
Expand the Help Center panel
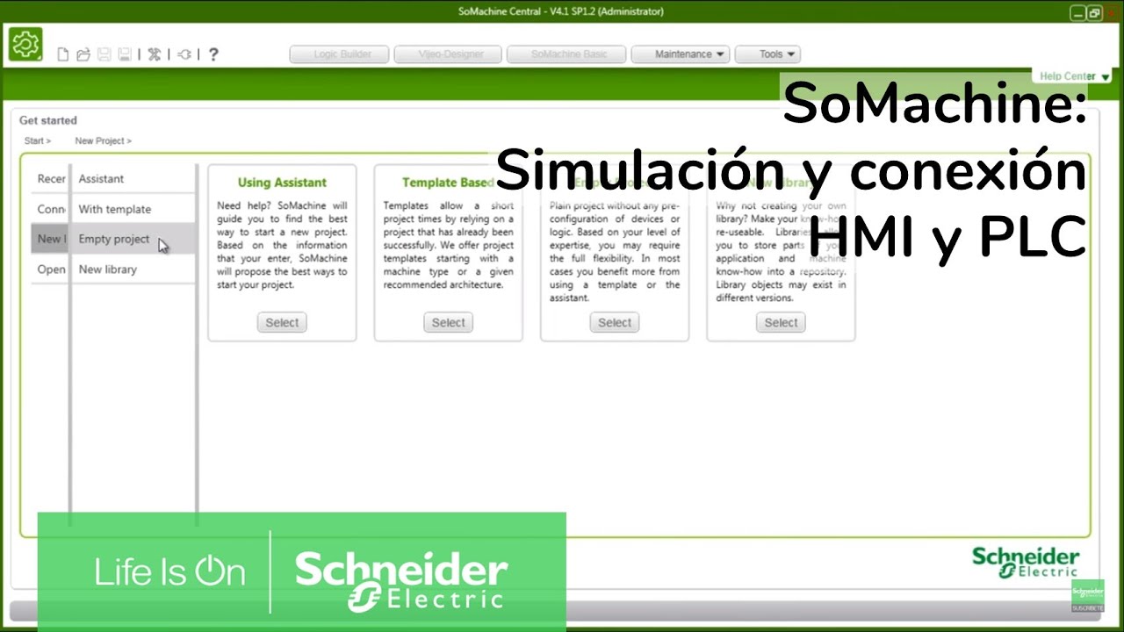click(x=1074, y=76)
